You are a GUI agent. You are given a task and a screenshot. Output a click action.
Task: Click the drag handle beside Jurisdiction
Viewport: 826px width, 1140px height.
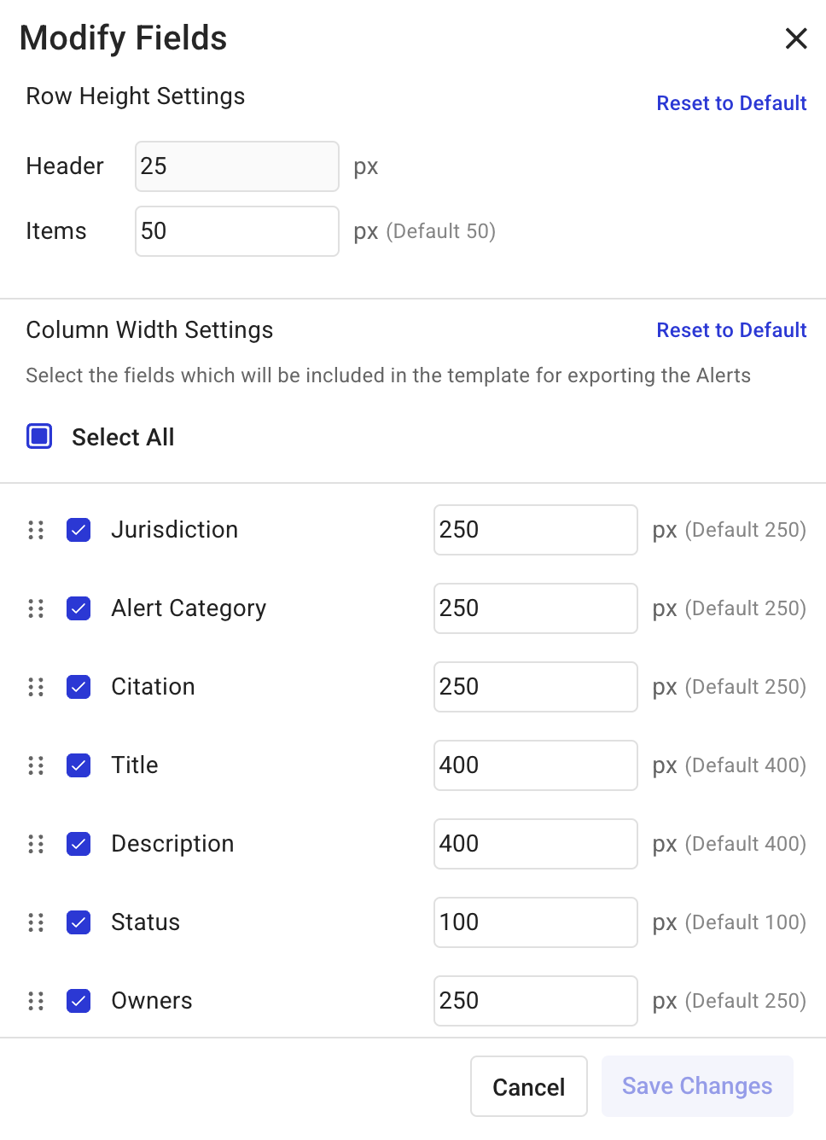point(36,530)
